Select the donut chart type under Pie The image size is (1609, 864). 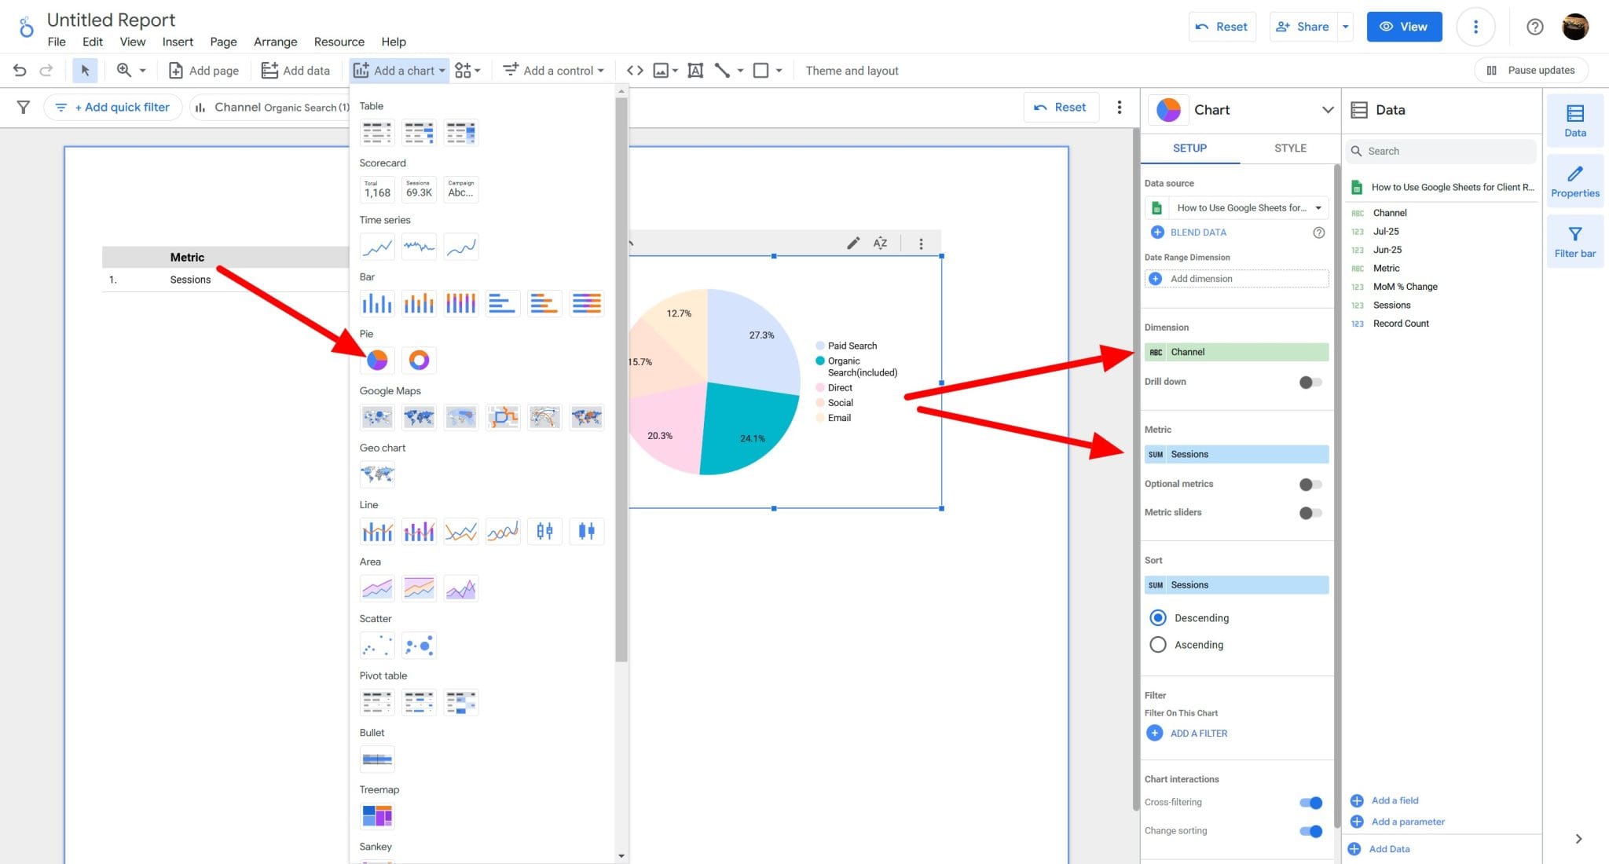419,360
